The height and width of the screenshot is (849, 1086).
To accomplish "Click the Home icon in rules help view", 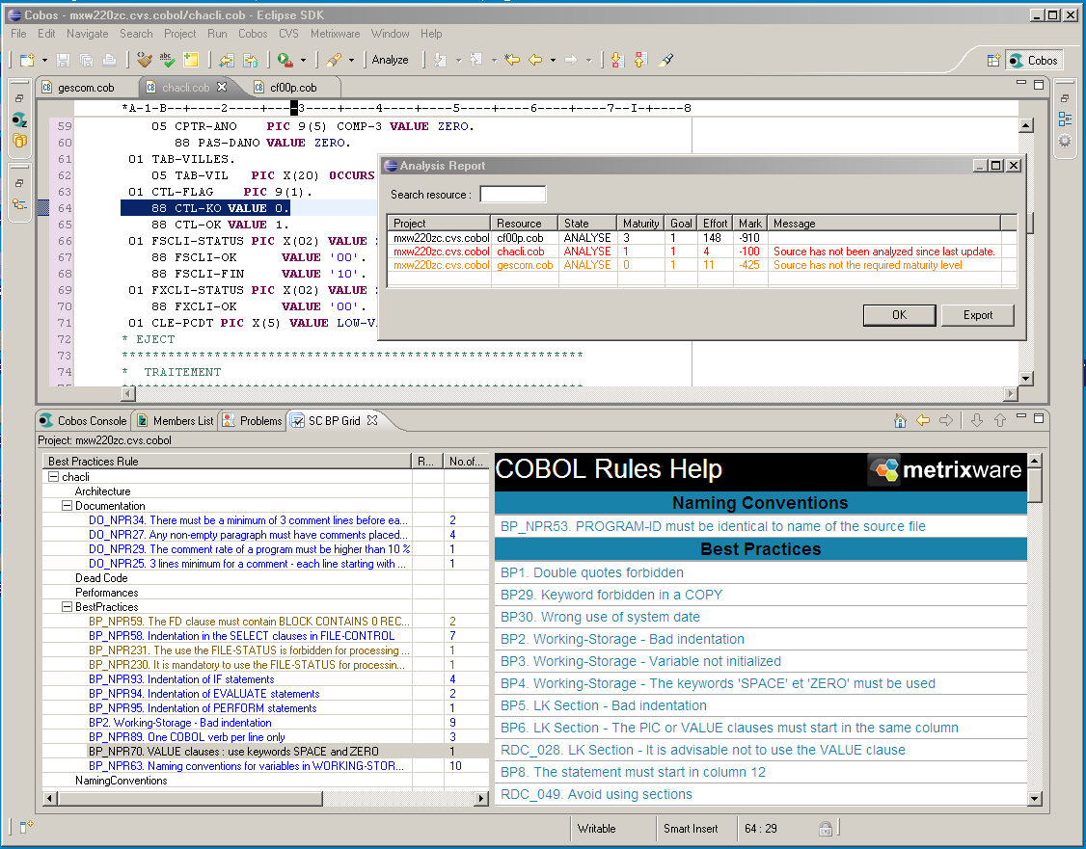I will (900, 420).
